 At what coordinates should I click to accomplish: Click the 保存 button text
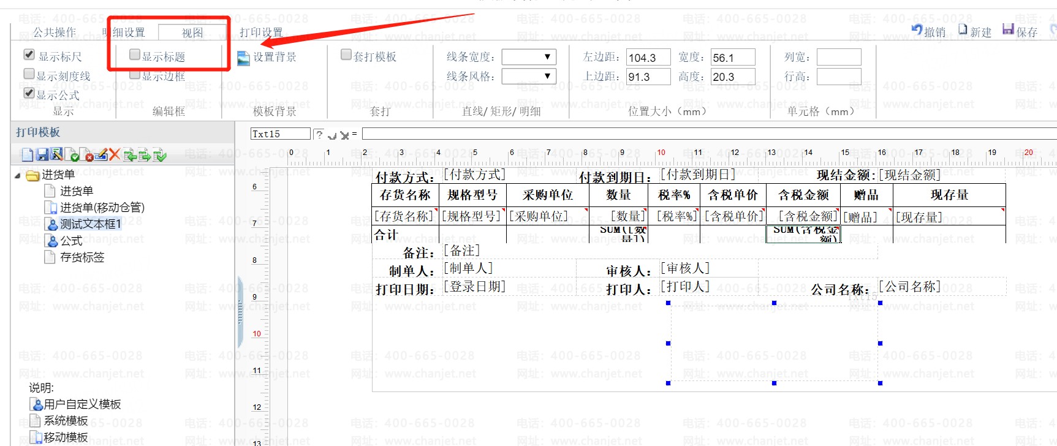click(1027, 32)
